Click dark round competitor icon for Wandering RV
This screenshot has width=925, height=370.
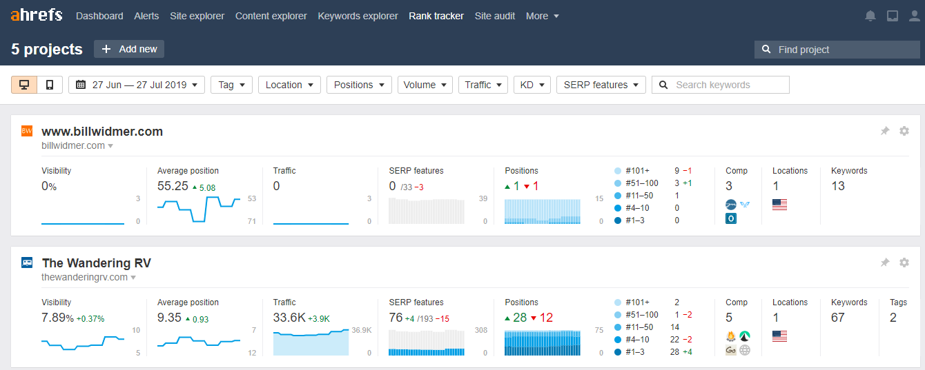point(745,336)
